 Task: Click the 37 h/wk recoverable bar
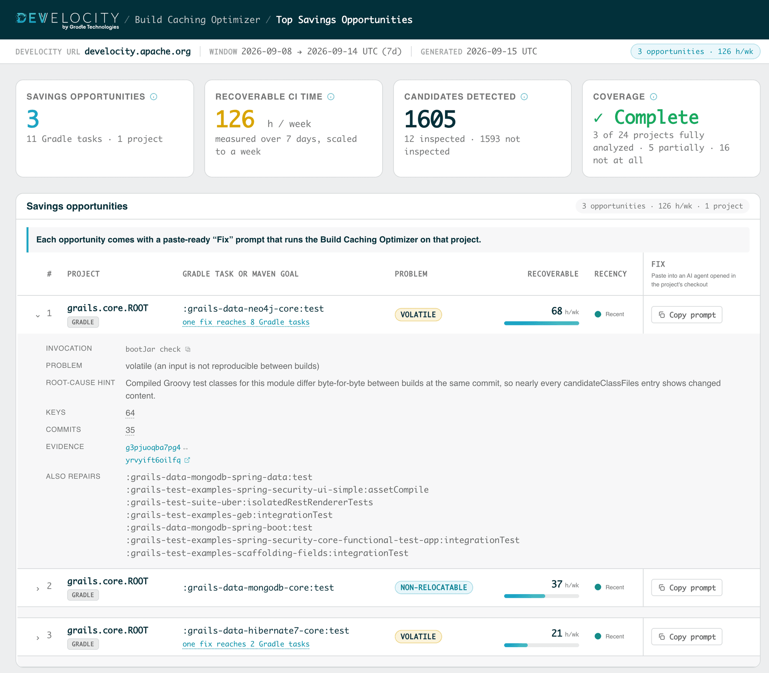pyautogui.click(x=541, y=596)
